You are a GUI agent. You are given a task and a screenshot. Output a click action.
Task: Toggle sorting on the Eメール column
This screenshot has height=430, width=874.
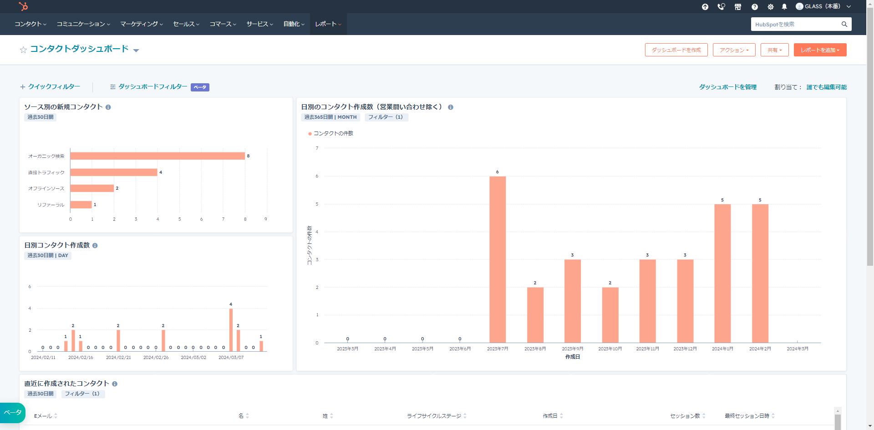pyautogui.click(x=56, y=415)
